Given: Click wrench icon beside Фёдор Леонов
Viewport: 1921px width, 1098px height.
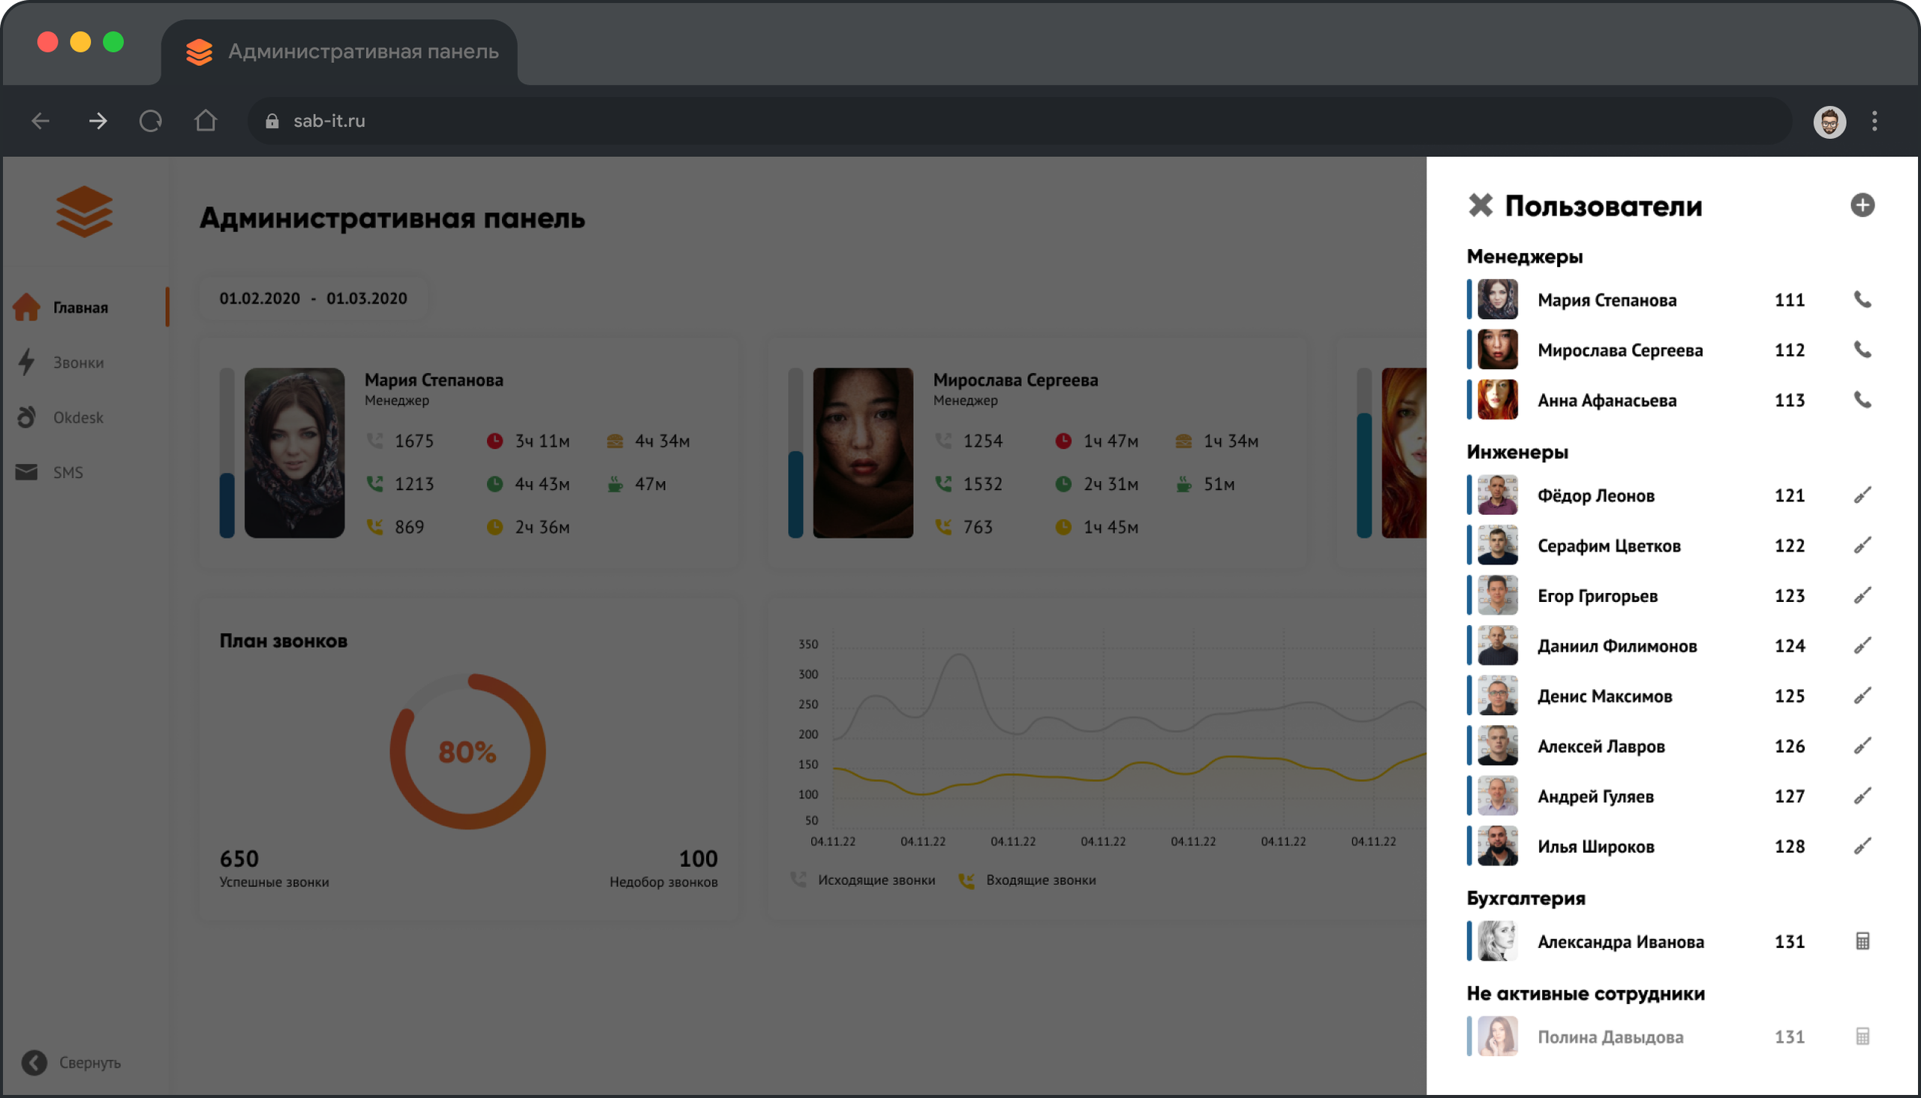Looking at the screenshot, I should click(x=1862, y=495).
